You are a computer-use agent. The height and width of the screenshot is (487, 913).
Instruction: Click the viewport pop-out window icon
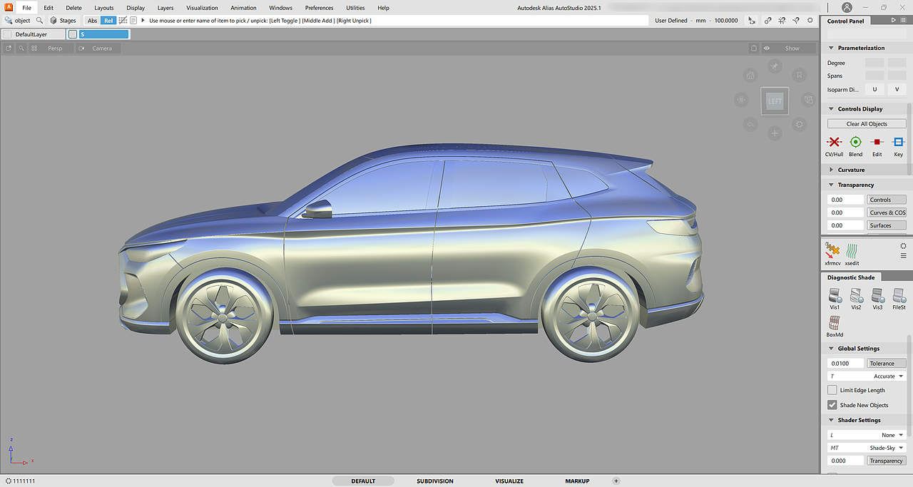point(9,48)
